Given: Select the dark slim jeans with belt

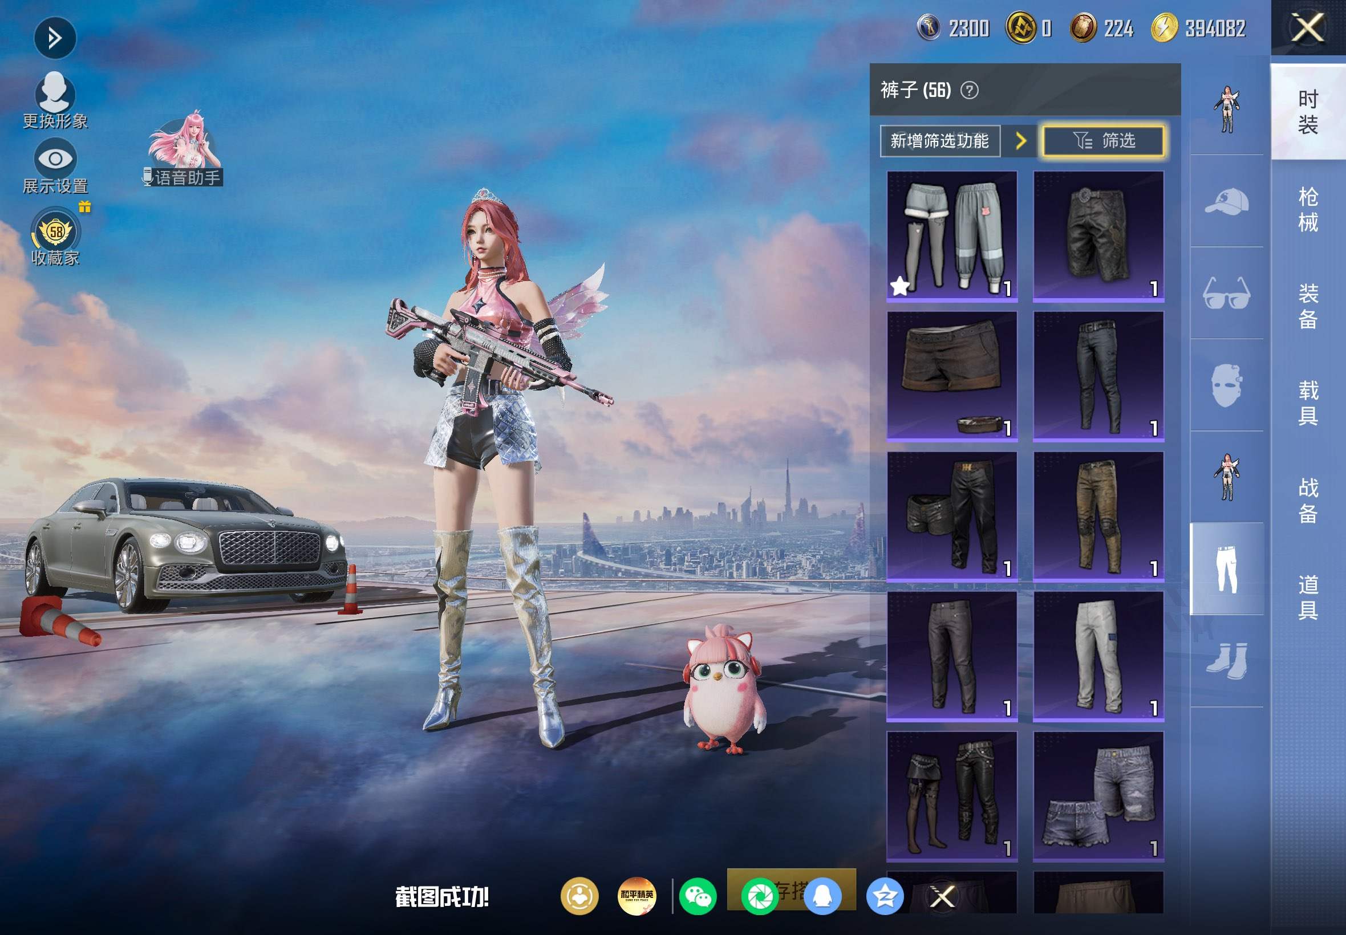Looking at the screenshot, I should point(1098,376).
